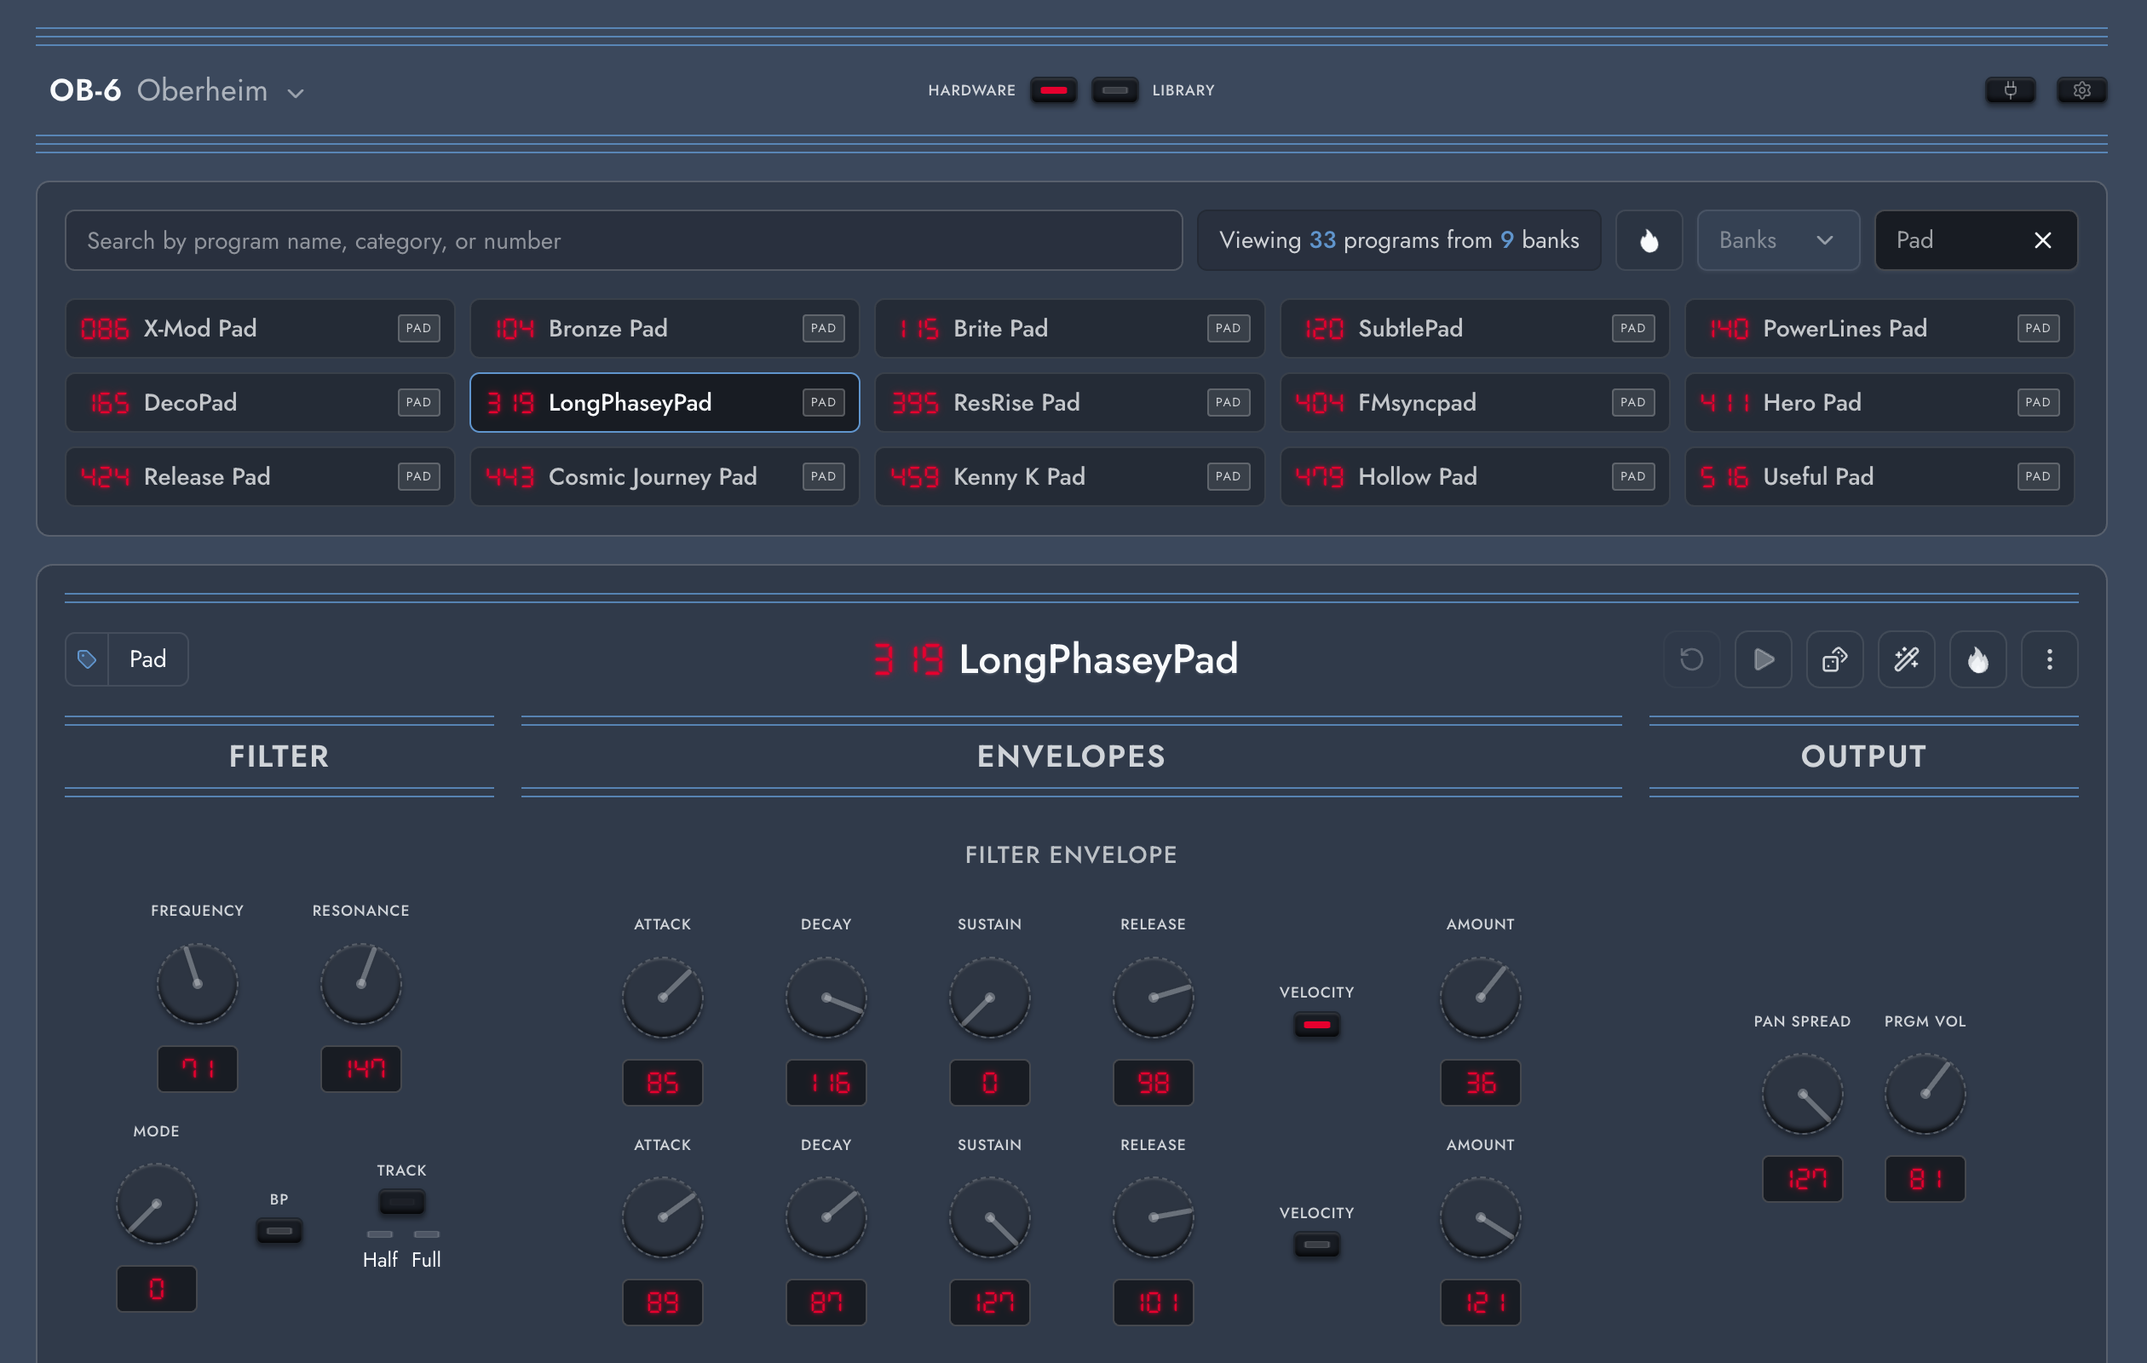
Task: Click the randomize dice icon
Action: (1834, 659)
